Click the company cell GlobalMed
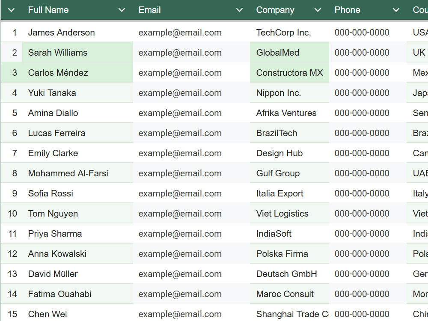This screenshot has height=321, width=428. (x=290, y=52)
